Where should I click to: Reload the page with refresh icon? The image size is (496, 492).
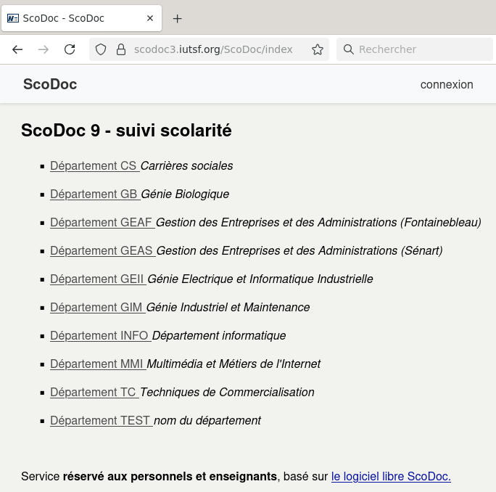pos(70,49)
